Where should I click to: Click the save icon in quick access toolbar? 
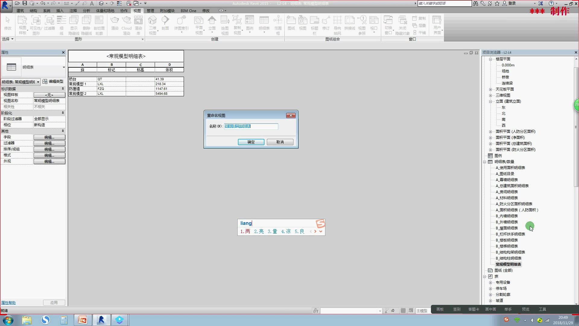click(25, 3)
